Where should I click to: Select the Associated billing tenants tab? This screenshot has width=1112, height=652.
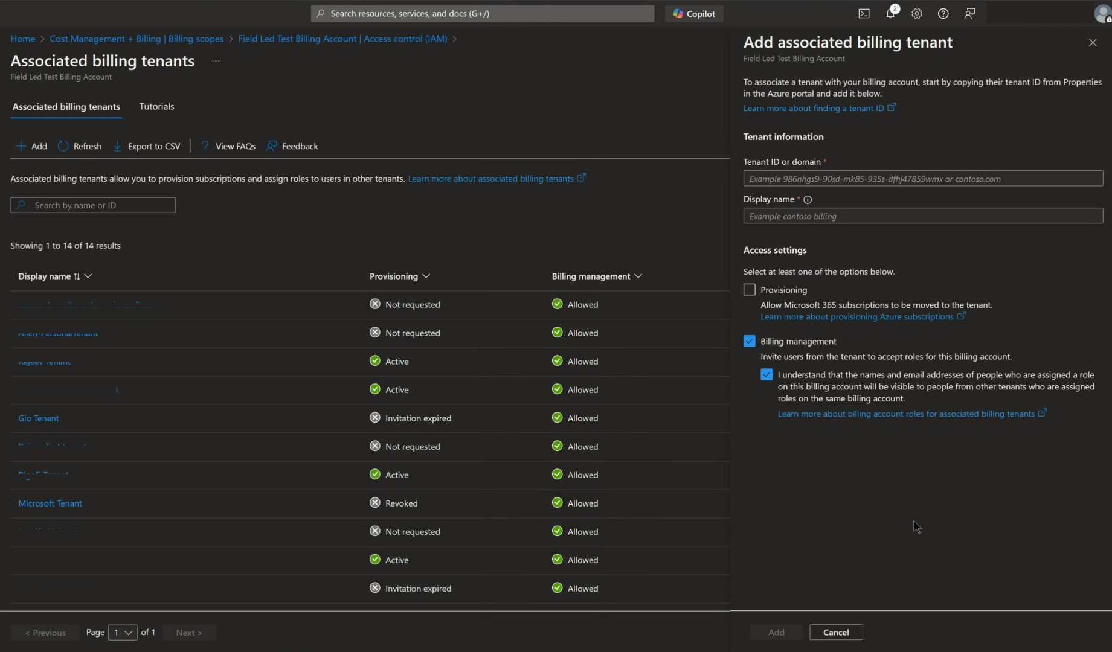(x=66, y=107)
